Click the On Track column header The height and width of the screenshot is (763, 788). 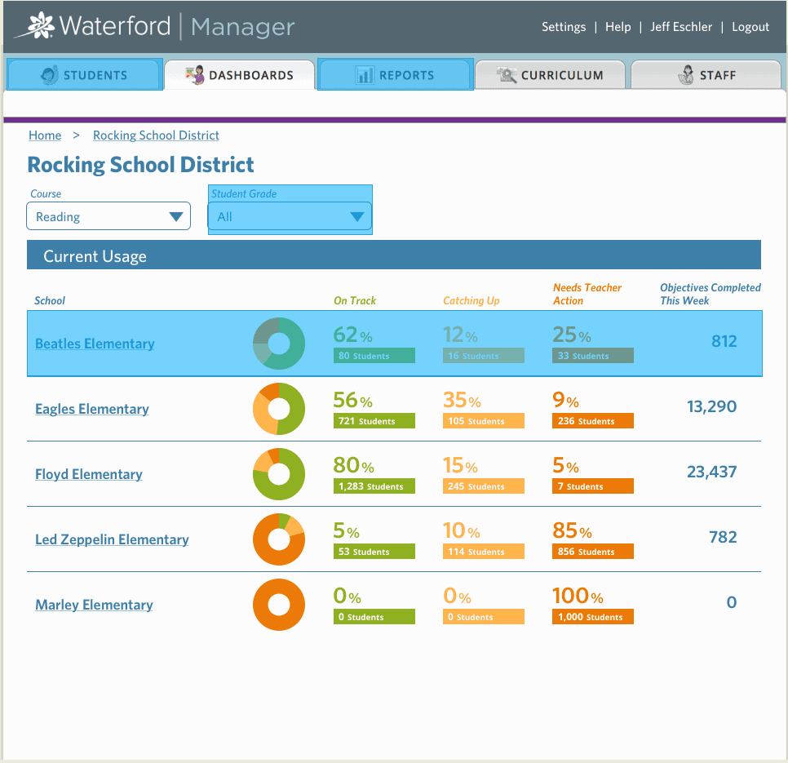click(x=355, y=300)
